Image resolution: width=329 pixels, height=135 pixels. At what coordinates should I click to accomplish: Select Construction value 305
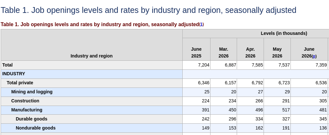(323, 101)
